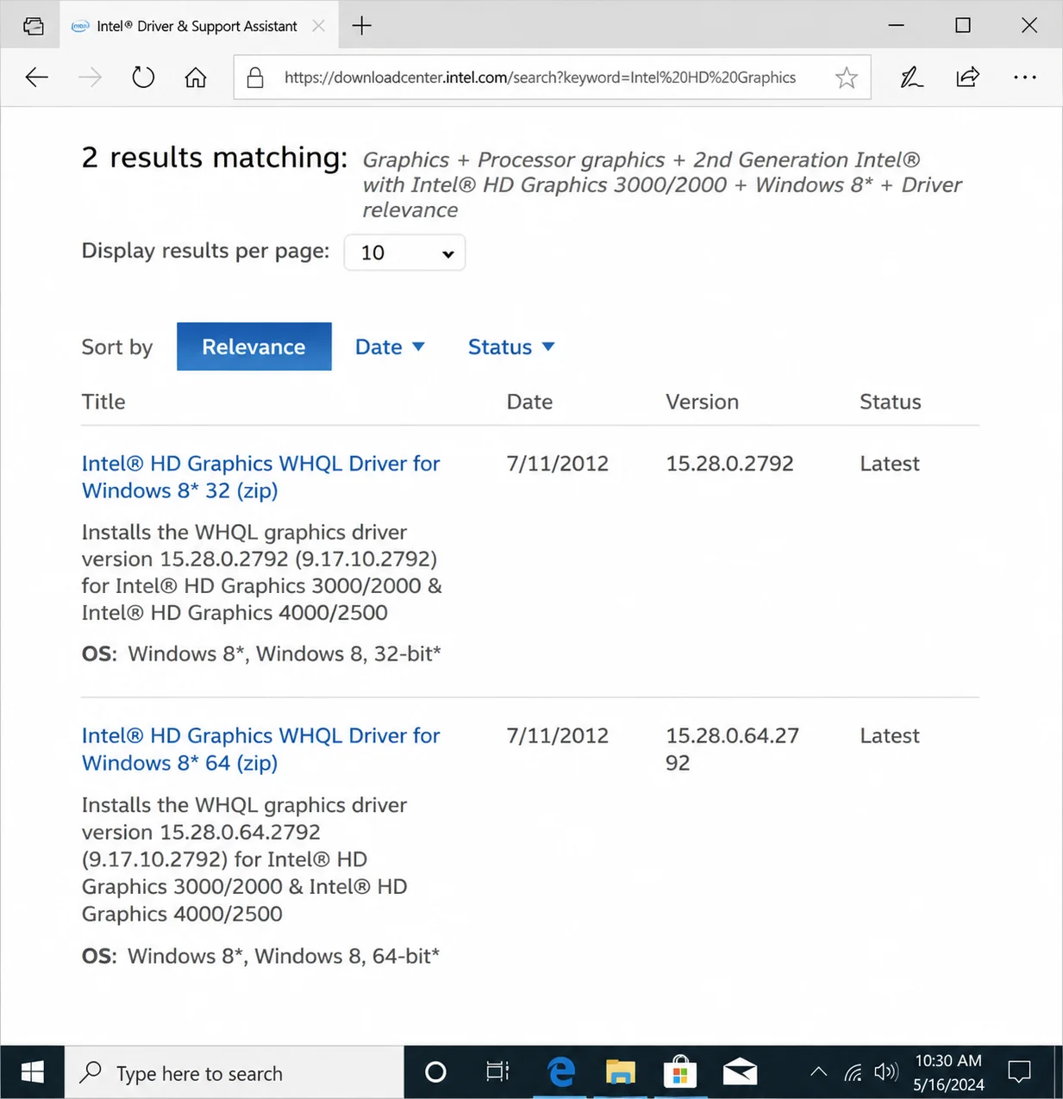Click the Status column header text
The width and height of the screenshot is (1063, 1099).
[x=891, y=402]
